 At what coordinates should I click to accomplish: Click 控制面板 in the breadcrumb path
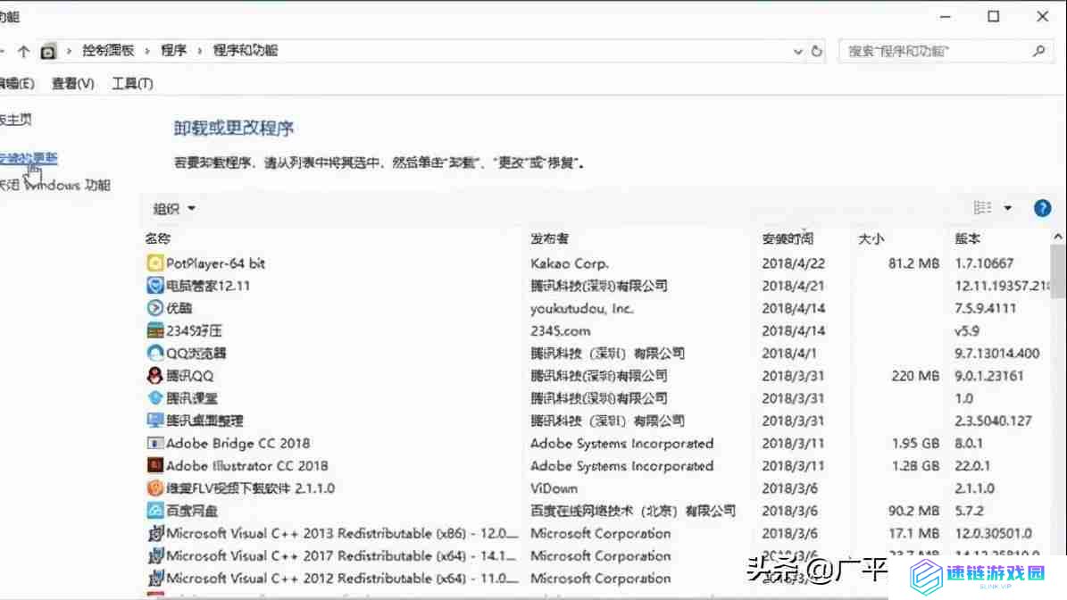(108, 50)
